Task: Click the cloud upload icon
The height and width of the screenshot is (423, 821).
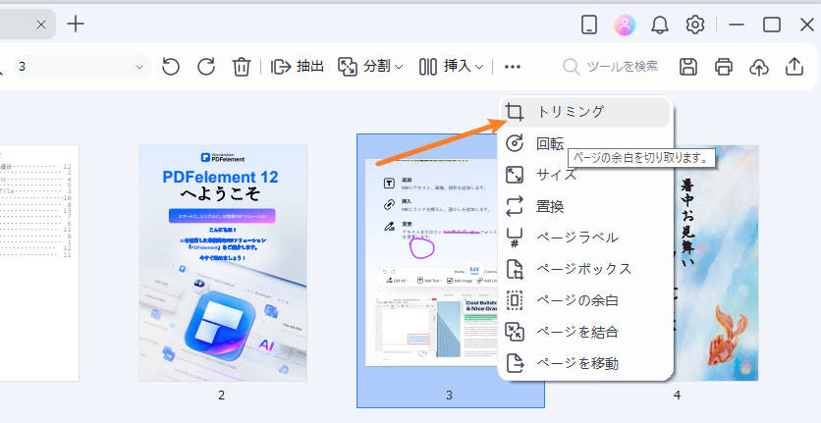Action: [x=759, y=67]
